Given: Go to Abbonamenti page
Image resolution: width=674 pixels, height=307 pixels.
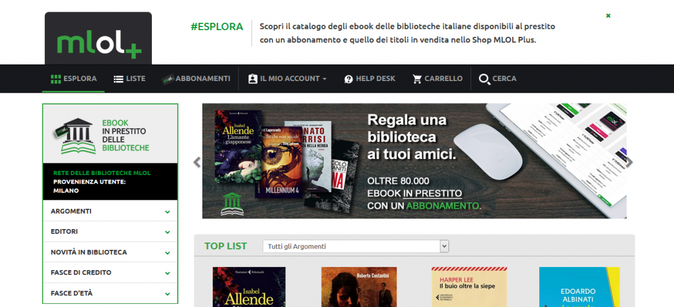Looking at the screenshot, I should [196, 79].
